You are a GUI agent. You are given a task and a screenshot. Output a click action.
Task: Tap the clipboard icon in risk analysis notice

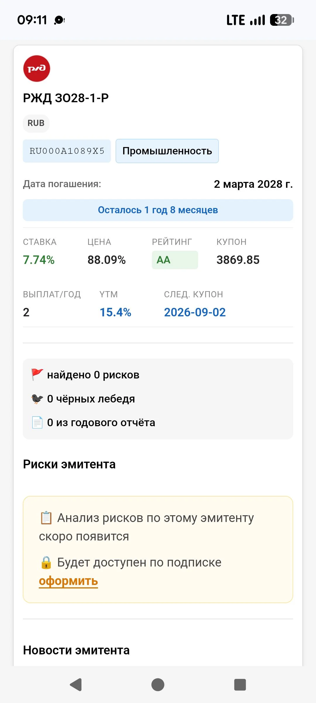pos(46,518)
